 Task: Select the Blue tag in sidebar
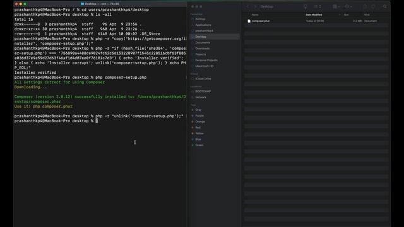198,139
